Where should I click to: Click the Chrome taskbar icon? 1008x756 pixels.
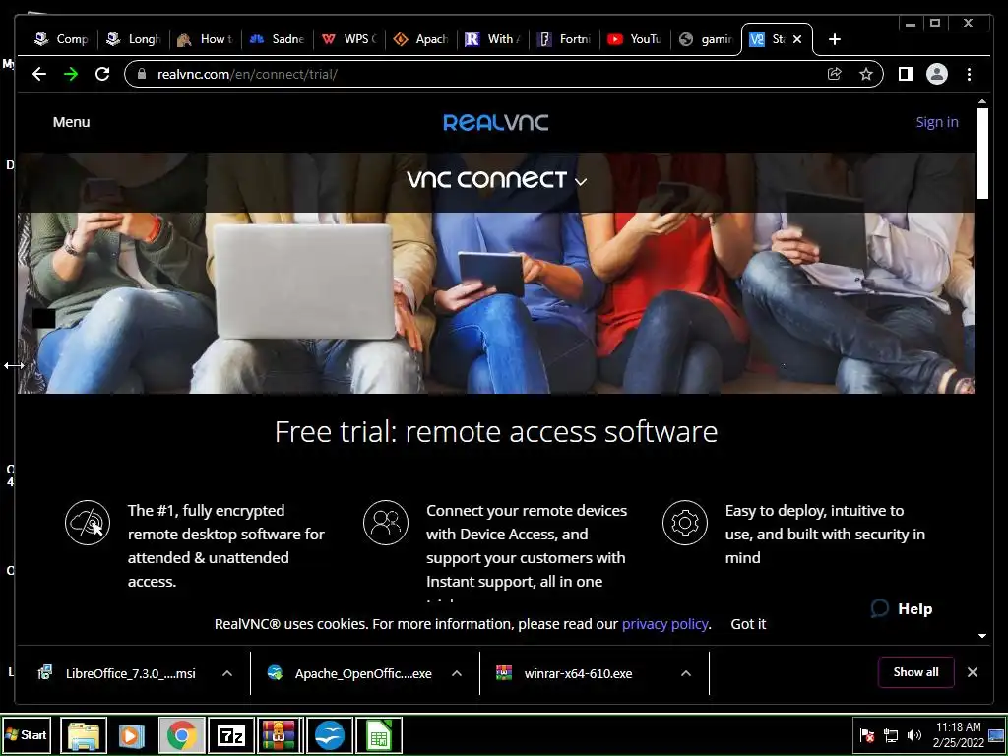pyautogui.click(x=182, y=735)
